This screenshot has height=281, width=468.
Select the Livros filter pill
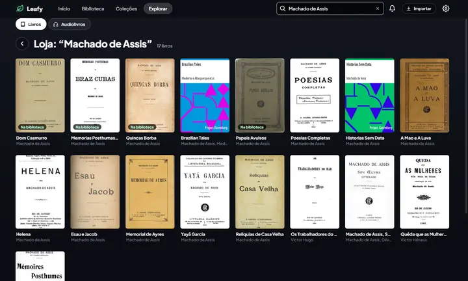click(31, 24)
